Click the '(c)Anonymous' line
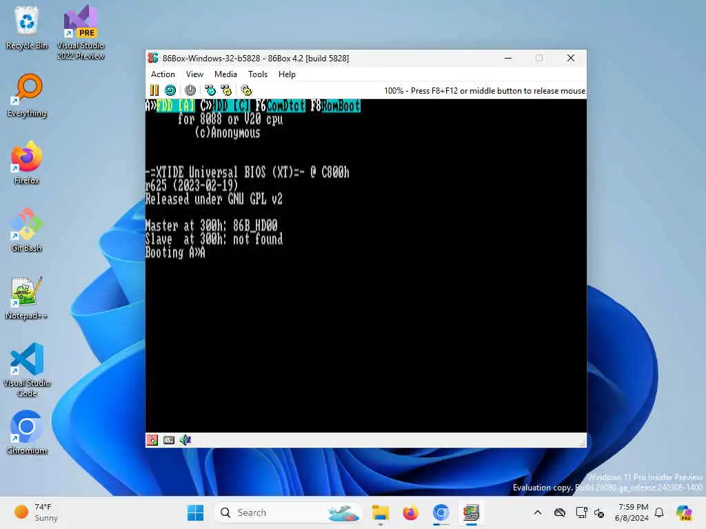Screen dimensions: 706x529 228,133
